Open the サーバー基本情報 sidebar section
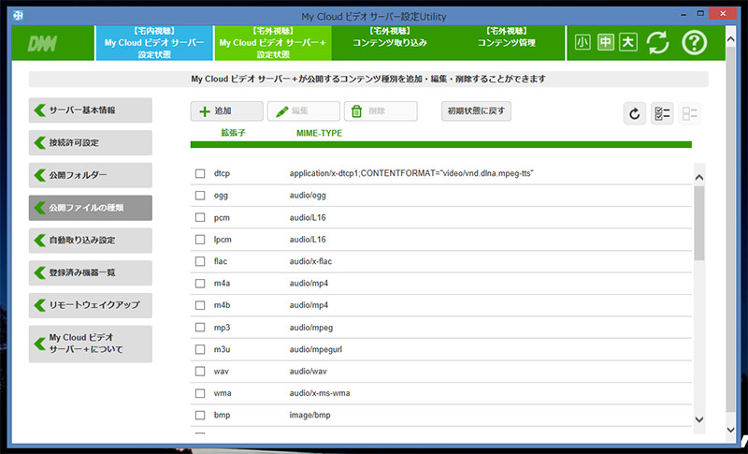748x454 pixels. click(91, 110)
